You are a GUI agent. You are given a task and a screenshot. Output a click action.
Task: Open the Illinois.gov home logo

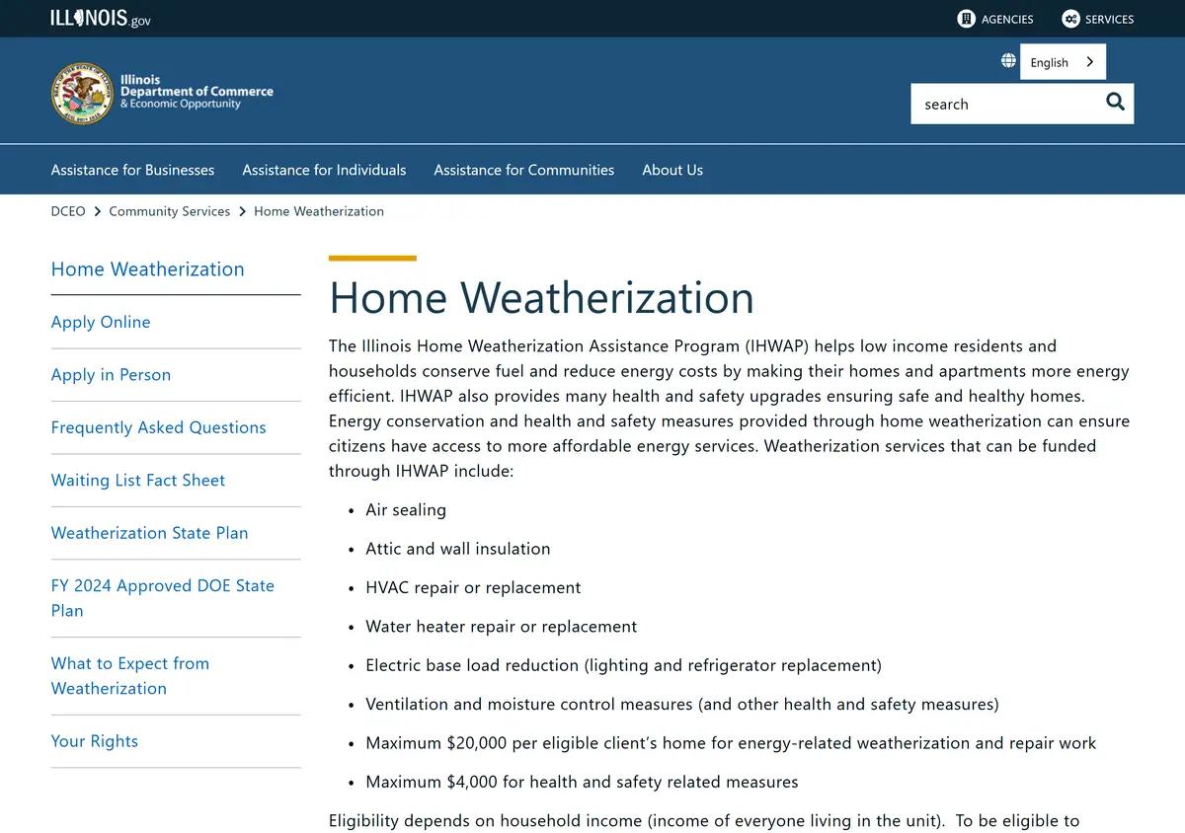click(x=101, y=18)
